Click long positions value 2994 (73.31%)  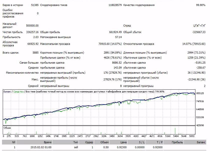(196, 53)
